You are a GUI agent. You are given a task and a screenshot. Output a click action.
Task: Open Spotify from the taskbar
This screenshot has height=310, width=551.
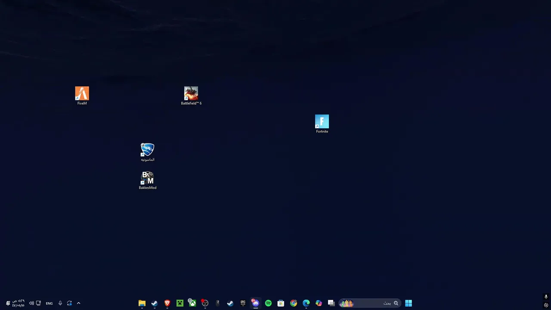(268, 303)
